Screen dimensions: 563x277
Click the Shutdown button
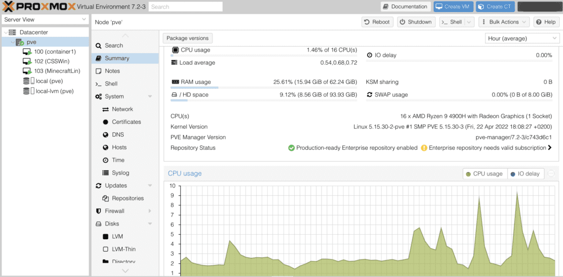417,22
